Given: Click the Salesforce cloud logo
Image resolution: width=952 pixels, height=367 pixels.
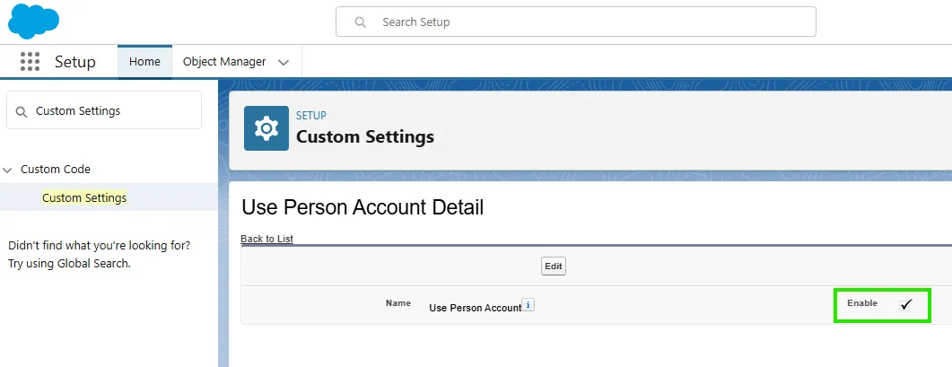Looking at the screenshot, I should tap(33, 22).
